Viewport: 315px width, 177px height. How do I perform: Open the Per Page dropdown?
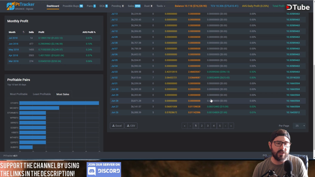[299, 126]
